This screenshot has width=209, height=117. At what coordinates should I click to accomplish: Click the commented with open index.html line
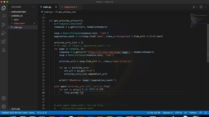pos(79,105)
